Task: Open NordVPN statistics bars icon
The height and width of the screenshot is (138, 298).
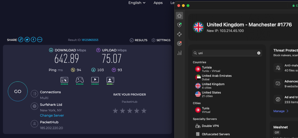Action: click(x=179, y=53)
